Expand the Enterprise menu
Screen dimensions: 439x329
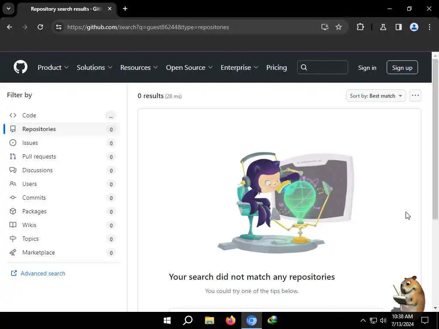pos(239,67)
